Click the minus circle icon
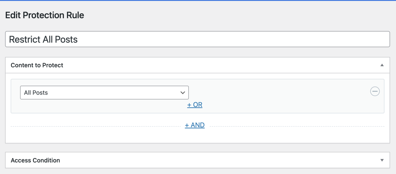Viewport: 396px width, 174px height. (375, 91)
